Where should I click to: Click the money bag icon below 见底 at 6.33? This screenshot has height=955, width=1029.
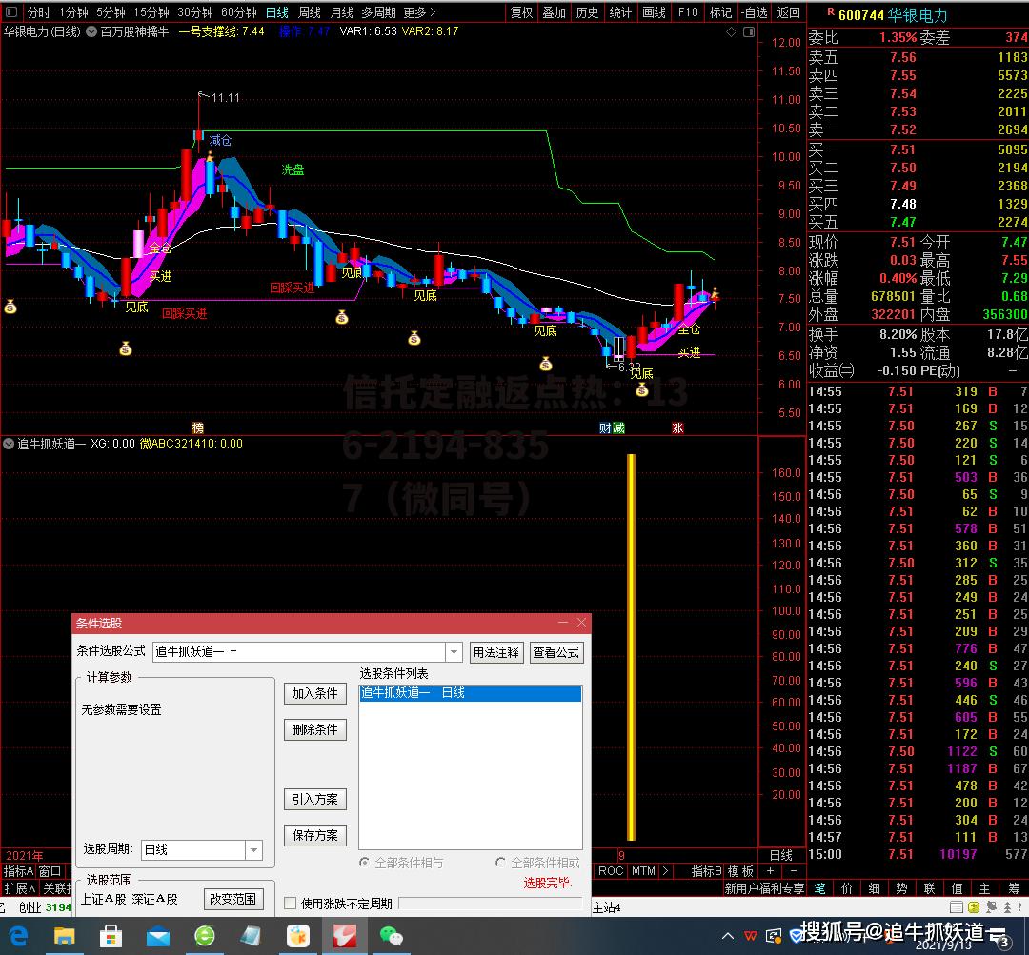tap(642, 391)
